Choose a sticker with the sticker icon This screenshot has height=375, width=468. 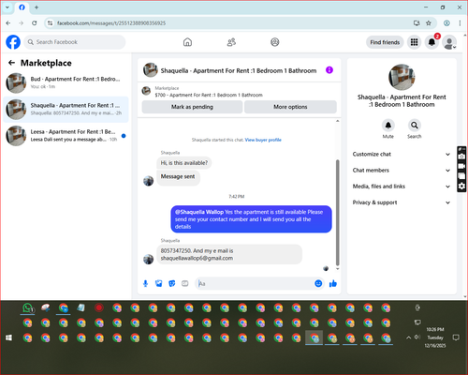[172, 284]
